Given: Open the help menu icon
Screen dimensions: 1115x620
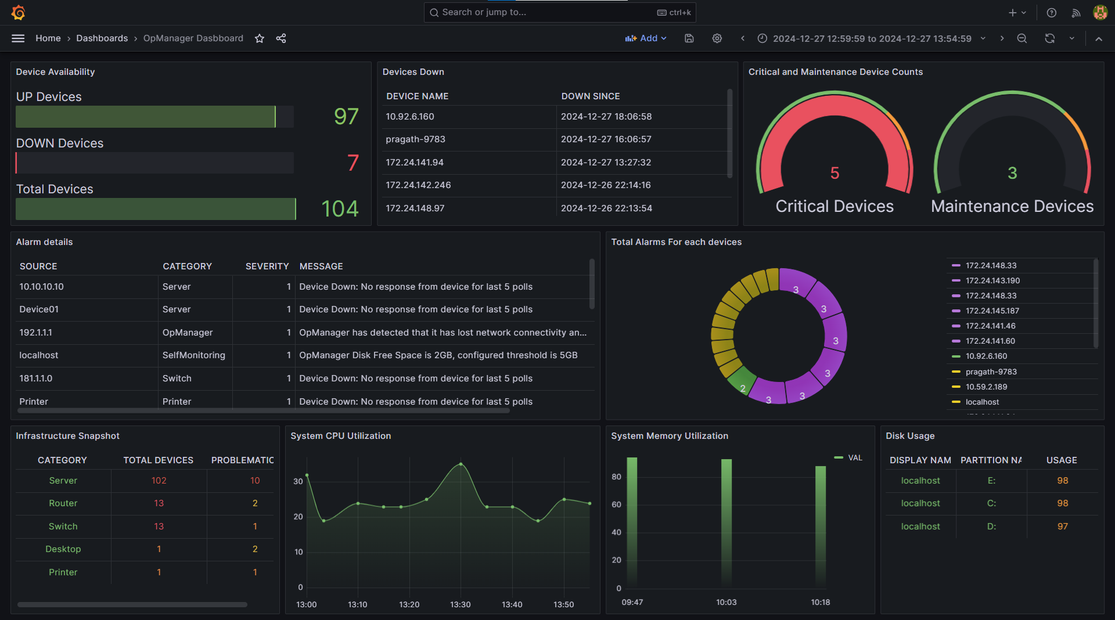Looking at the screenshot, I should (x=1051, y=12).
